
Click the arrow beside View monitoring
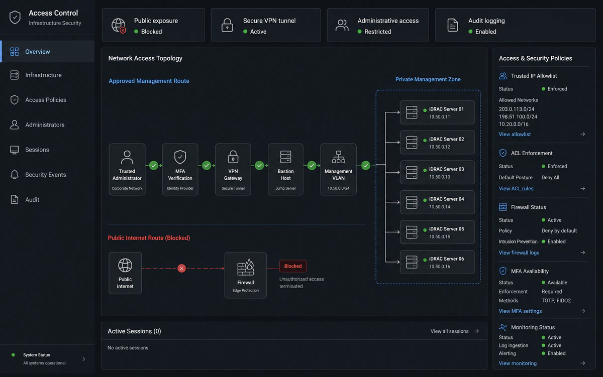583,363
